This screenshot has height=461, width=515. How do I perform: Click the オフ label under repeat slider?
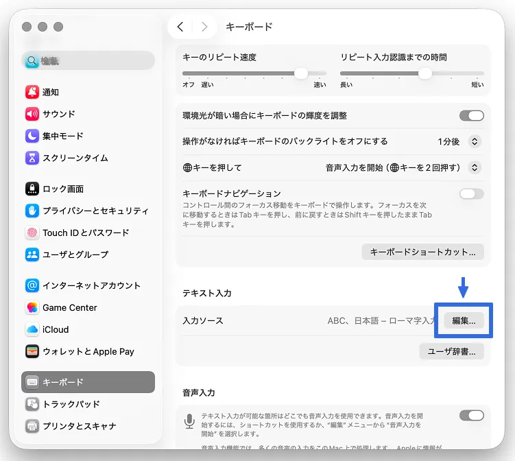[x=189, y=85]
